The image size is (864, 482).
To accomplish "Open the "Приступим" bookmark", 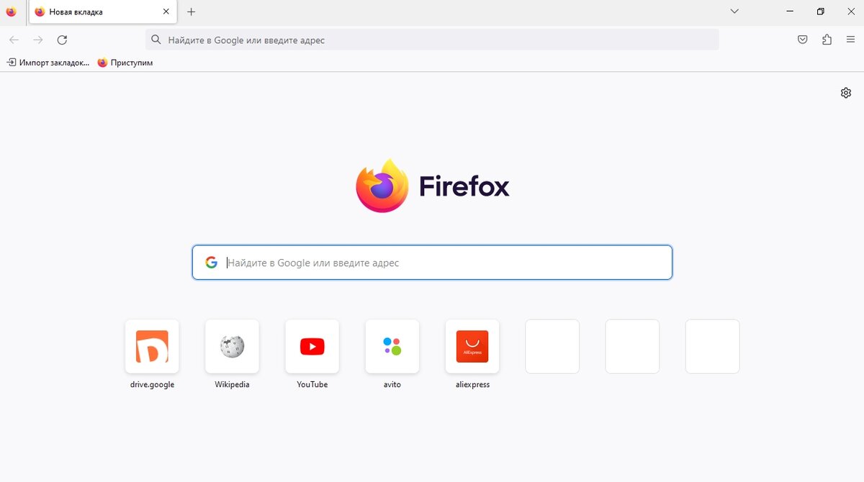I will click(125, 63).
